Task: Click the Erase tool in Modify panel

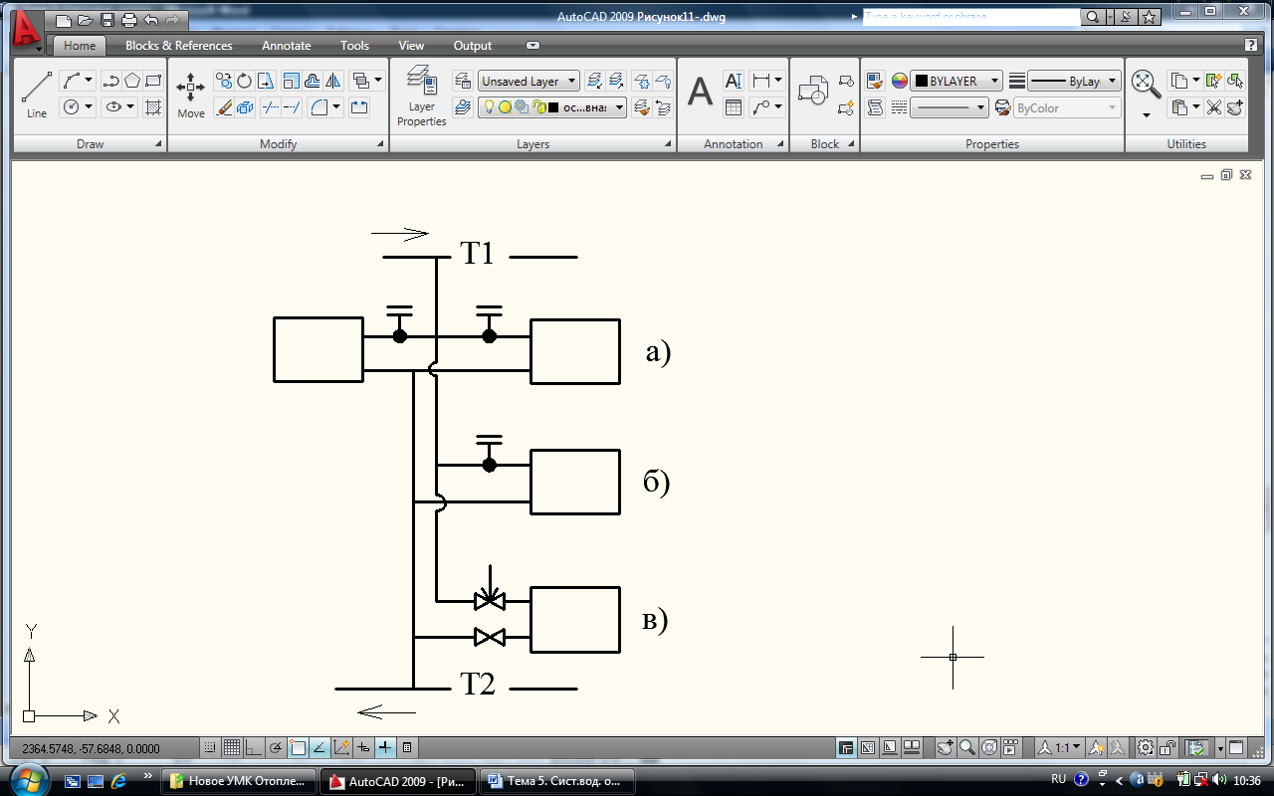Action: (224, 107)
